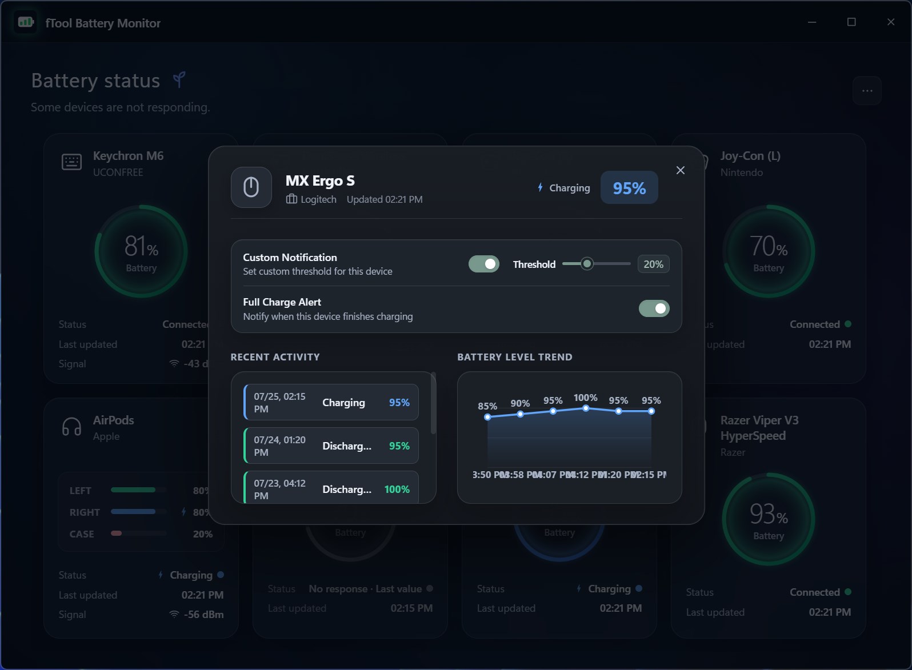Close the fTool Battery Monitor window

click(891, 22)
